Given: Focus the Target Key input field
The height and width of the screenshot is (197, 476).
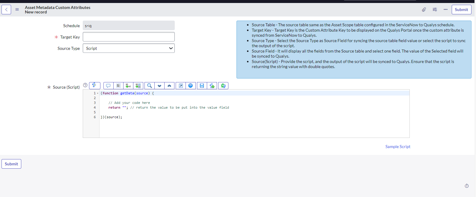Looking at the screenshot, I should pos(129,37).
